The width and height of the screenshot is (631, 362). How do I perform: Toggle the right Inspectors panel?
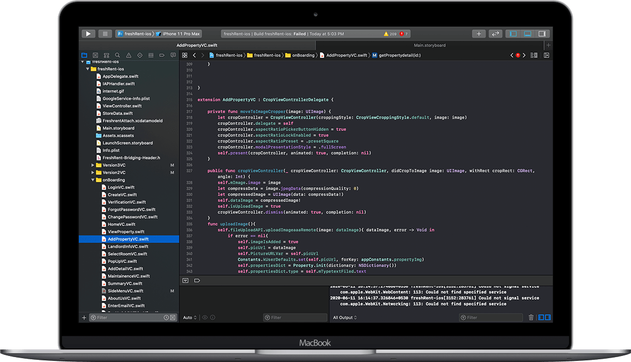[542, 34]
